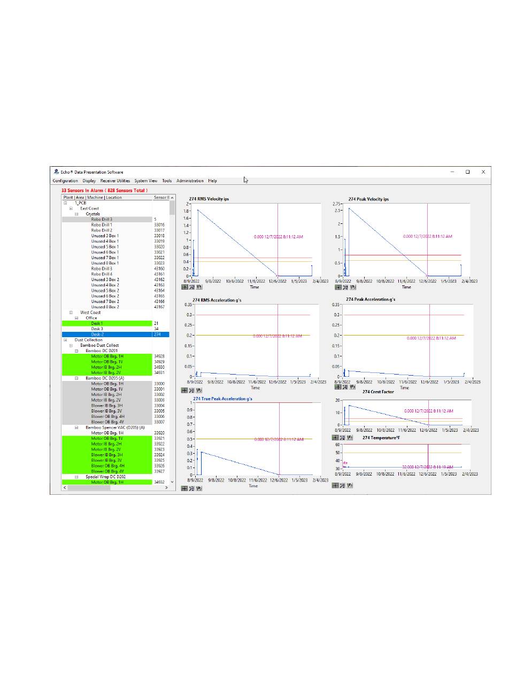The width and height of the screenshot is (508, 677).
Task: Select pan hand tool under Peak Acceleration graph
Action: click(x=352, y=388)
